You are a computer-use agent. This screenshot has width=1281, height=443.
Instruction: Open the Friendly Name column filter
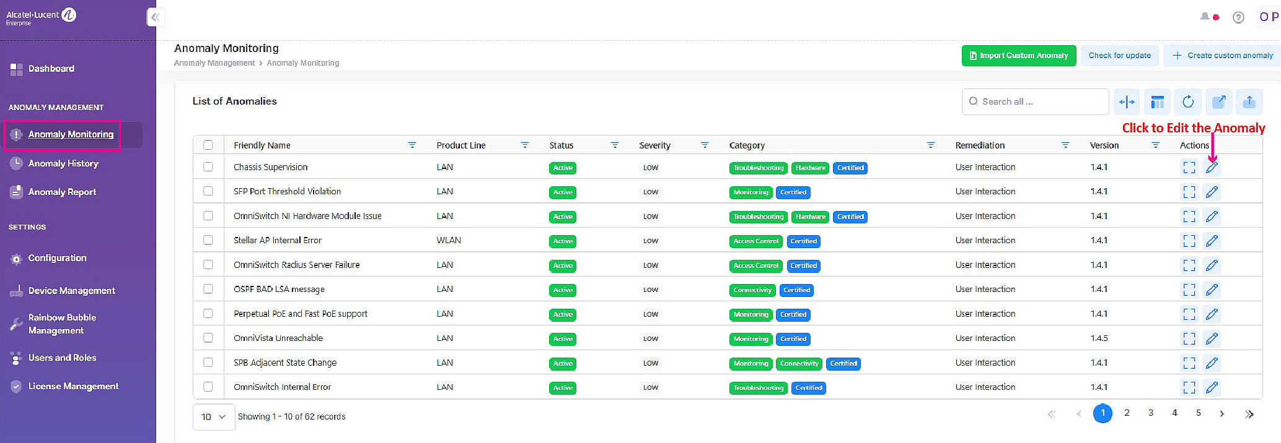click(412, 145)
